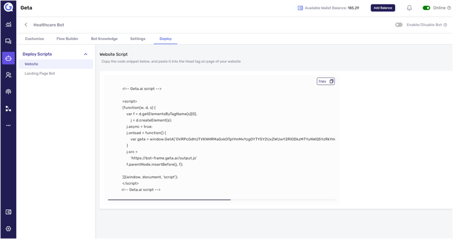Toggle the Online status switch
453x239 pixels.
point(426,8)
